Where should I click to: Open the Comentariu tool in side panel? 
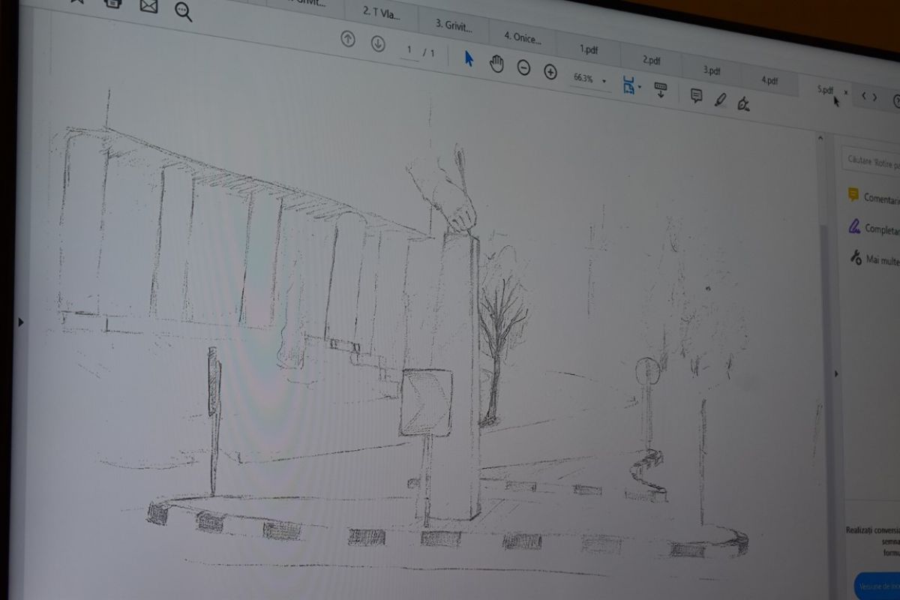(879, 198)
